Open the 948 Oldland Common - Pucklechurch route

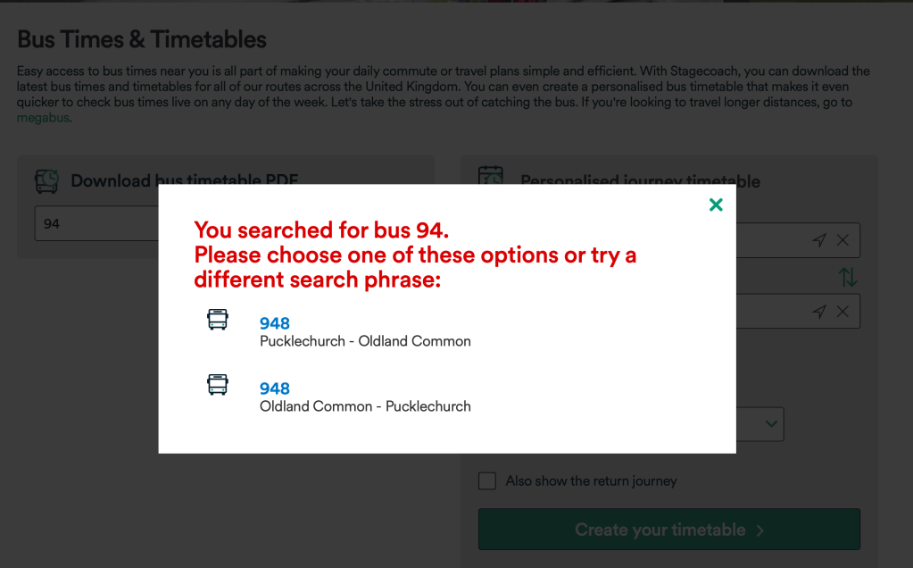(x=275, y=388)
